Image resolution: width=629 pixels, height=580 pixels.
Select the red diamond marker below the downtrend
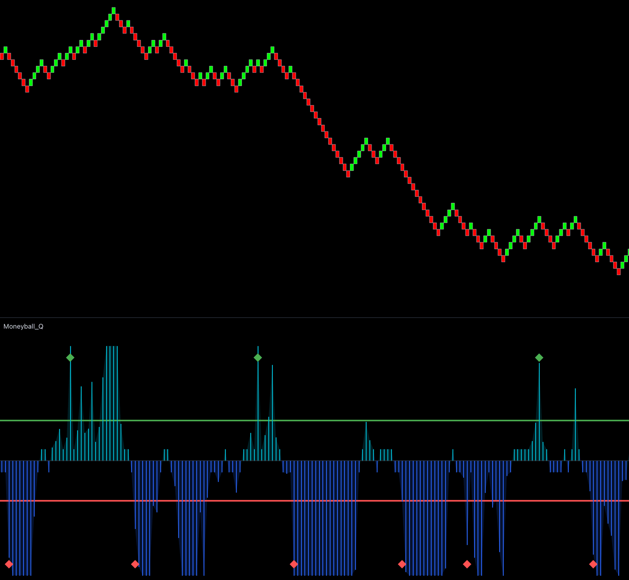(294, 564)
